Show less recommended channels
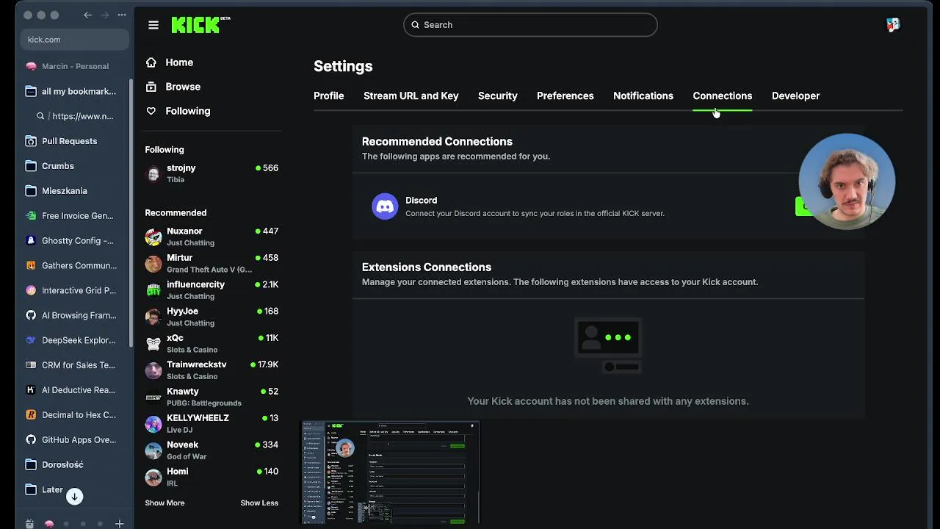The height and width of the screenshot is (529, 940). point(259,503)
